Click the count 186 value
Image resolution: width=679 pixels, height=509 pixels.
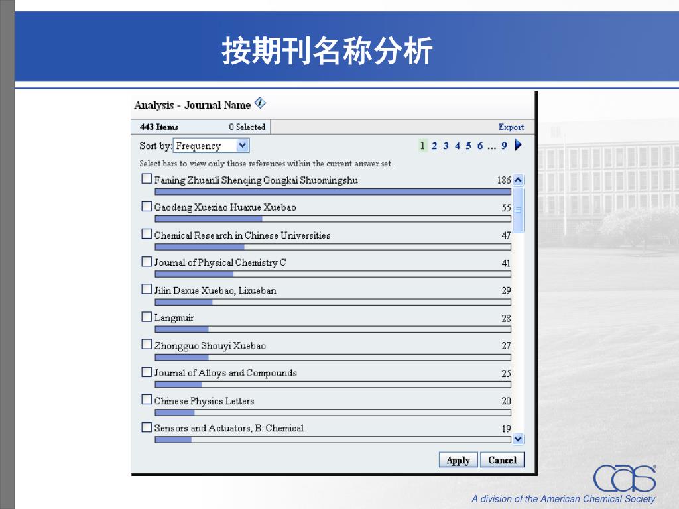pos(504,180)
